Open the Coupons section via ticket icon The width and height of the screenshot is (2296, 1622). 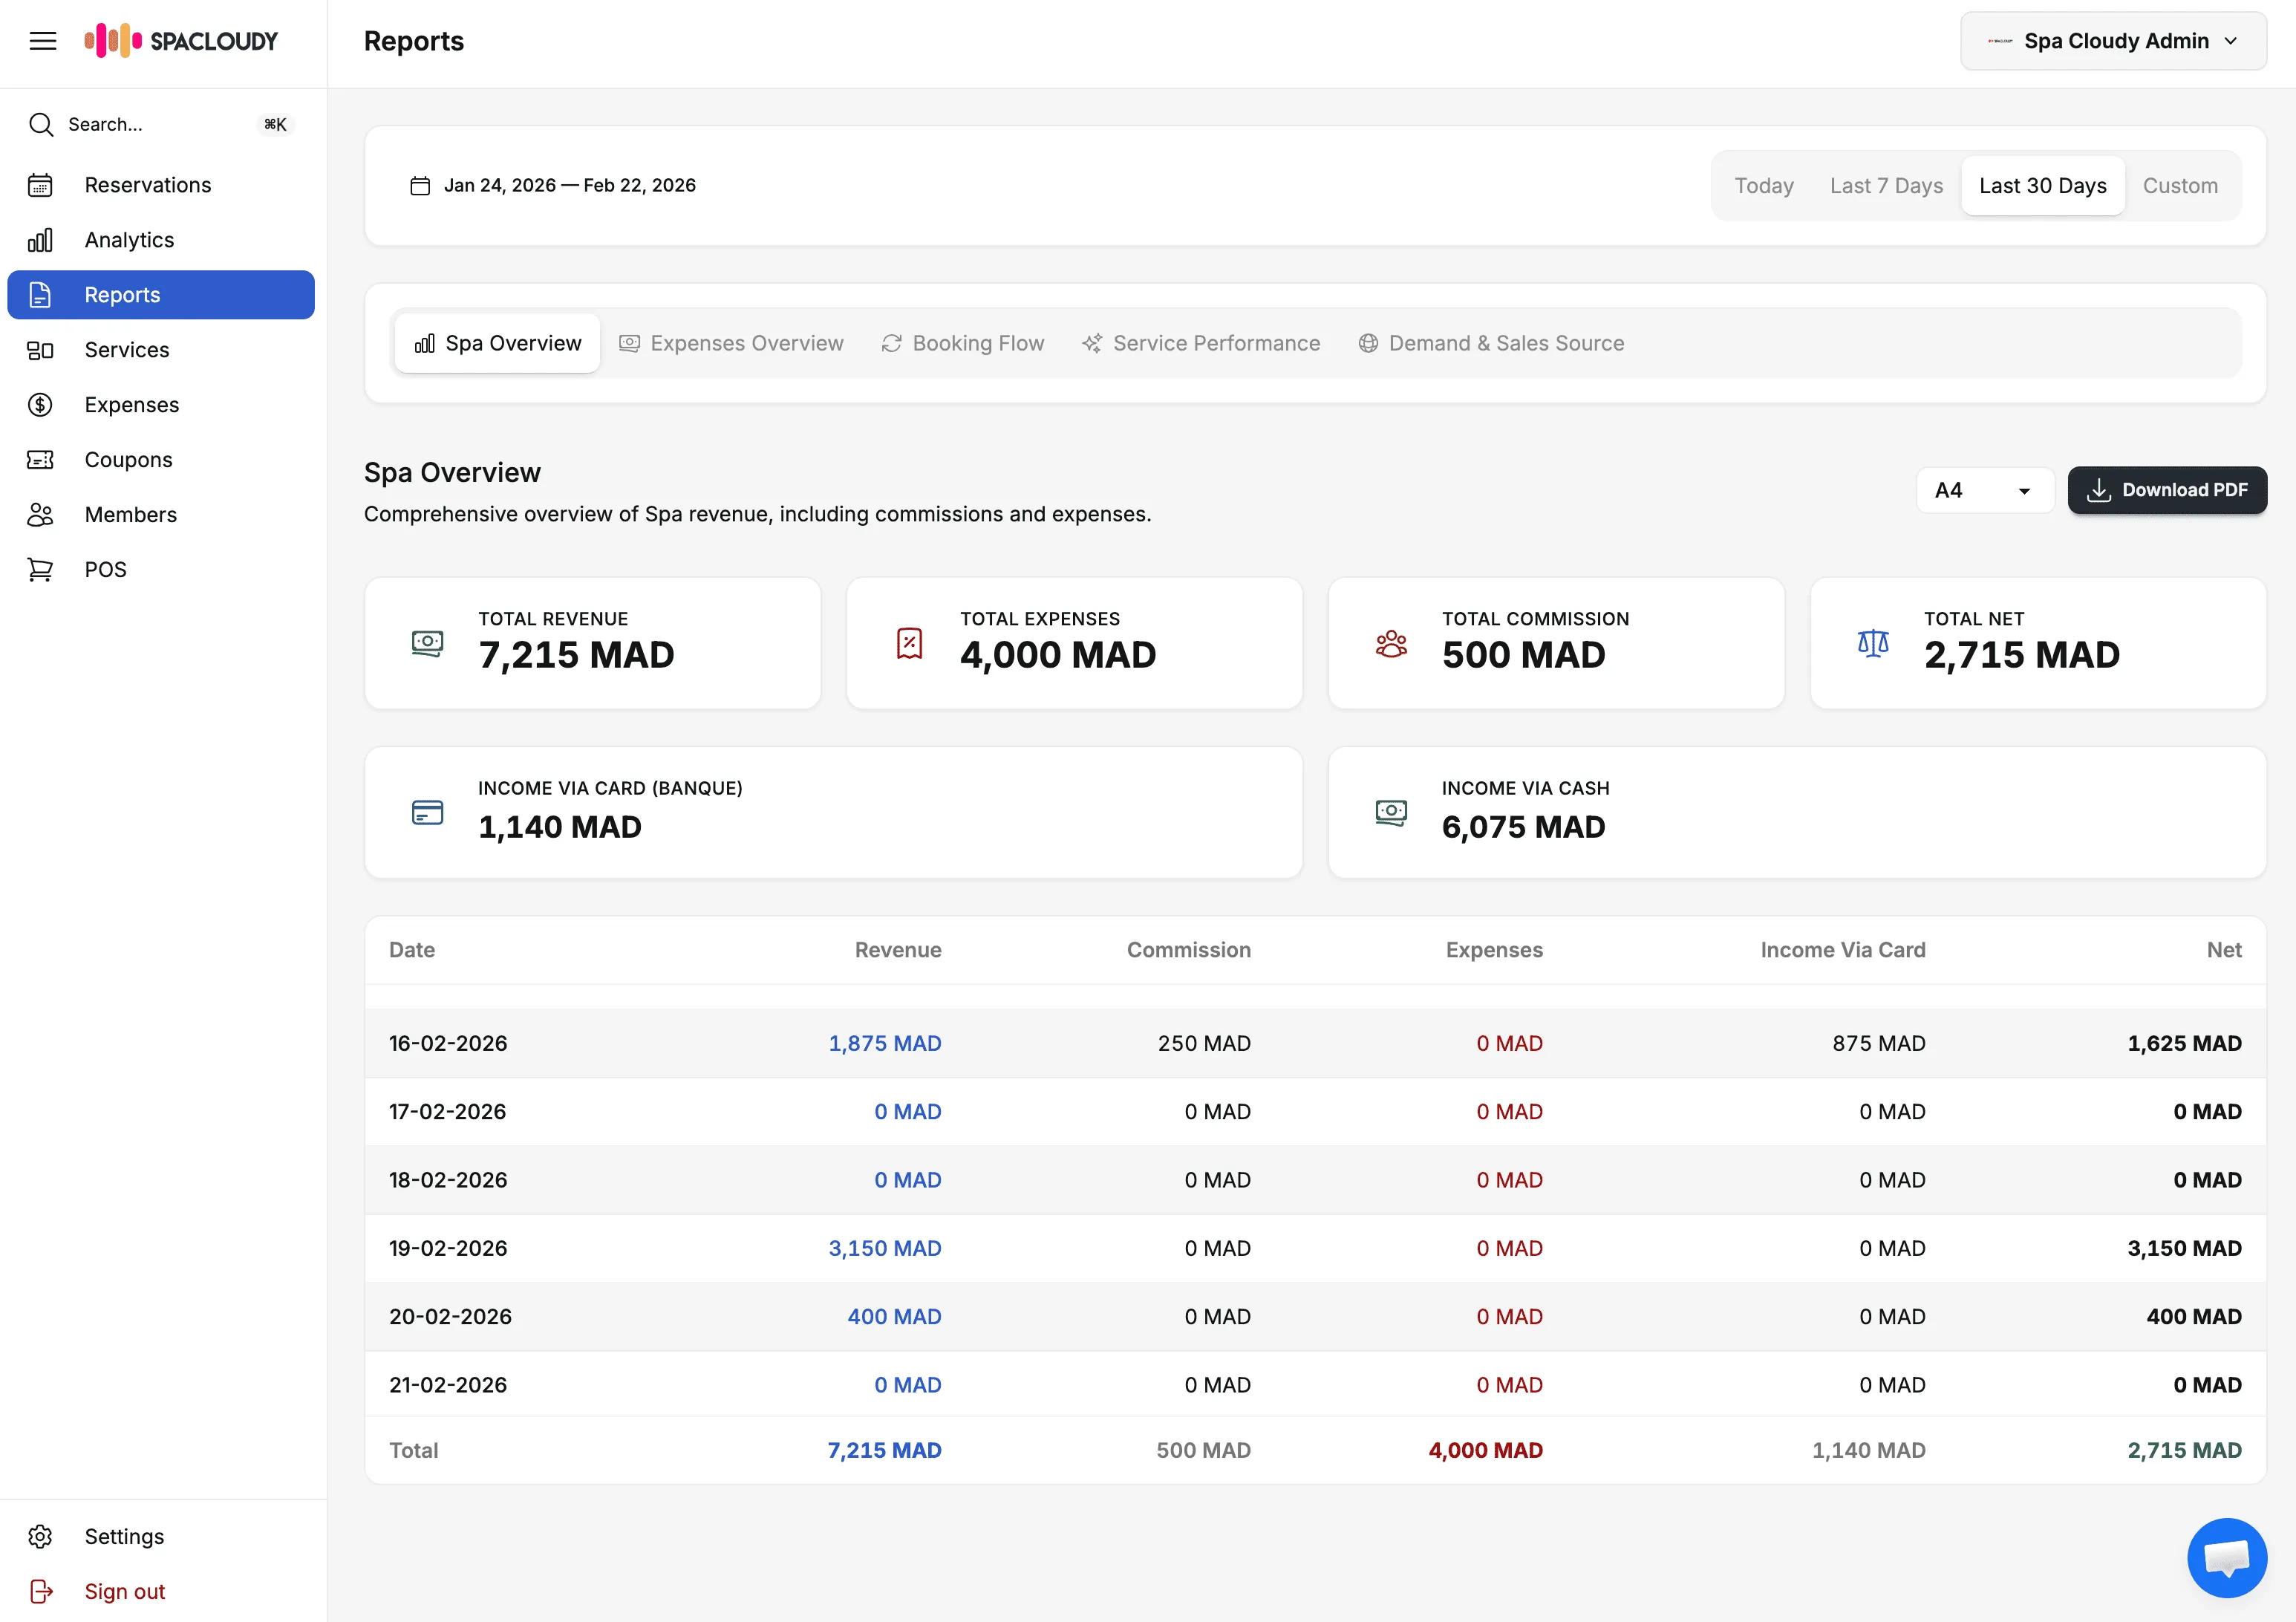coord(40,459)
